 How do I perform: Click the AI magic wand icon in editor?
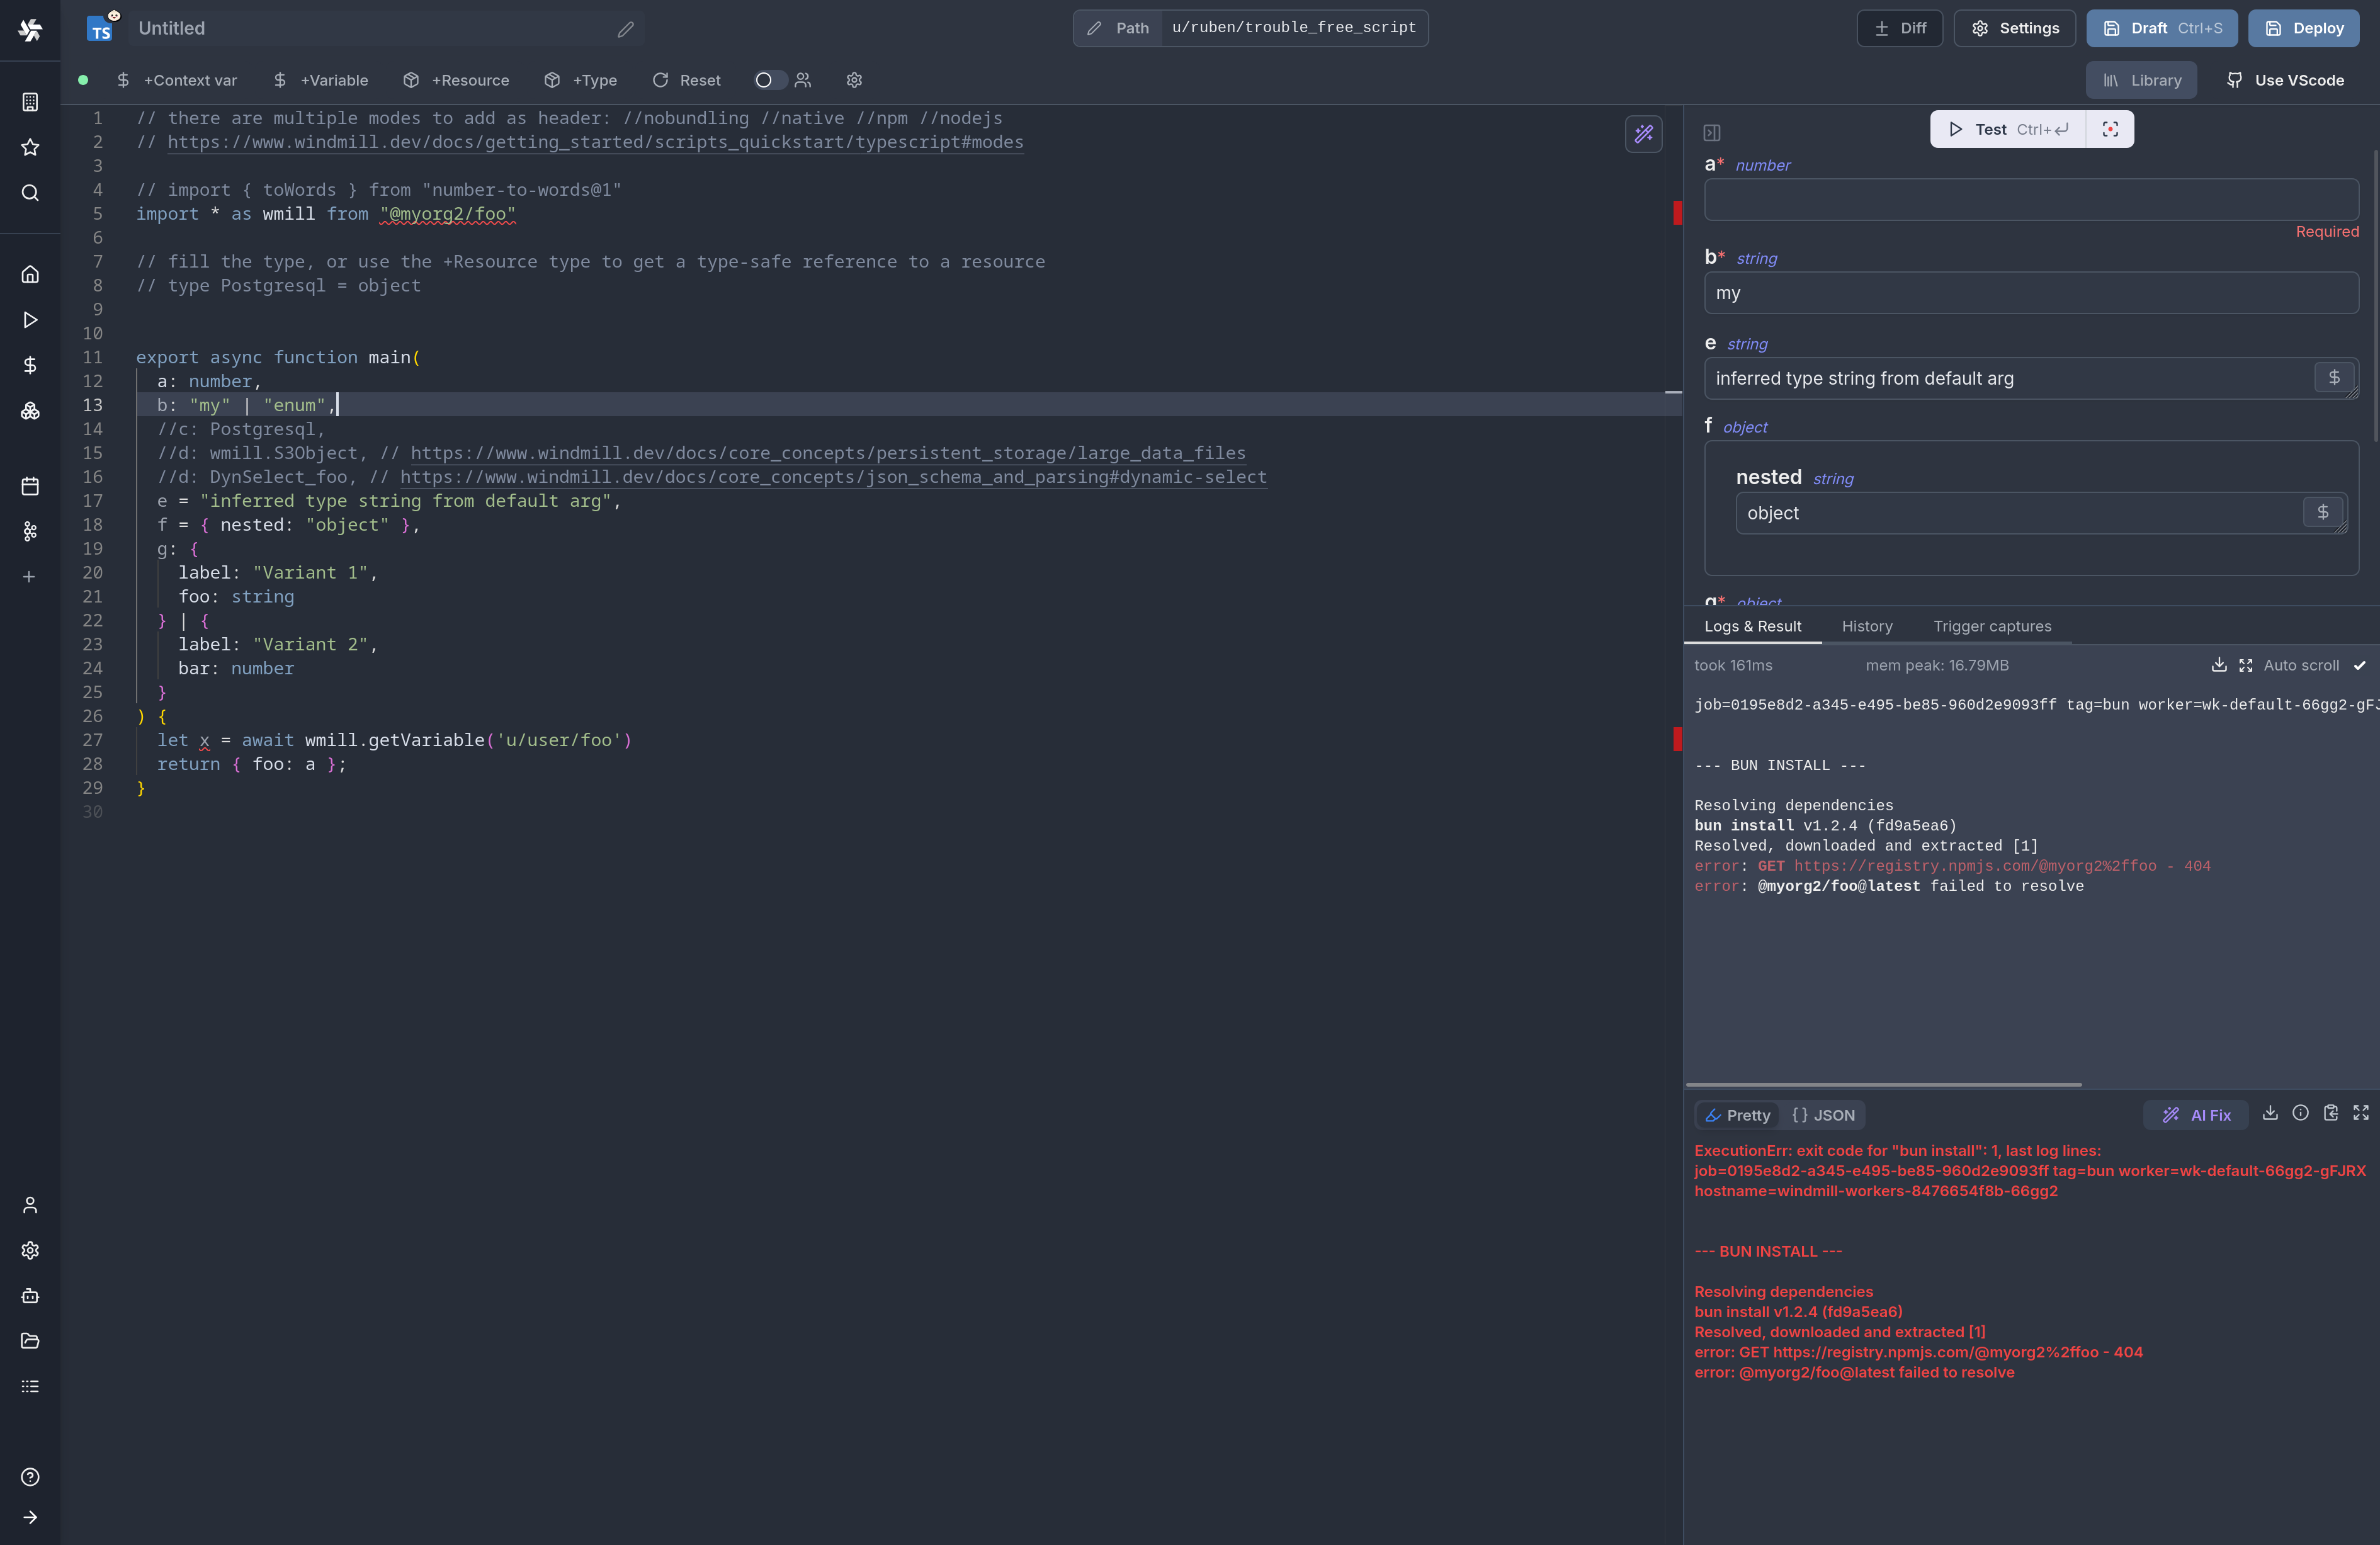[x=1643, y=134]
